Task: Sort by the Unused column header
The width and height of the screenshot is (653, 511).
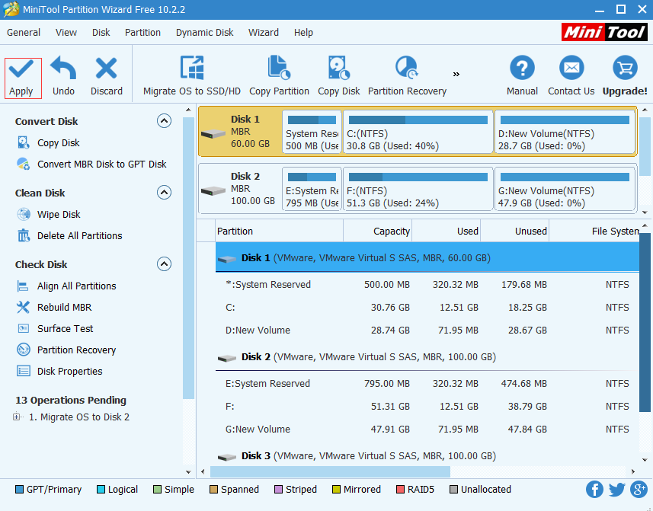Action: [x=515, y=231]
